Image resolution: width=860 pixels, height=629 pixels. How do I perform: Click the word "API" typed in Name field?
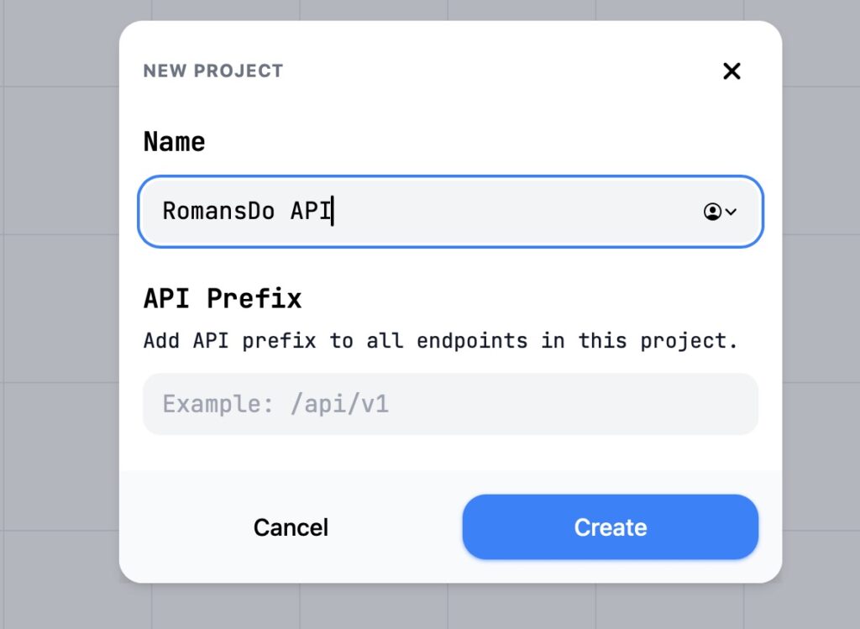click(310, 211)
